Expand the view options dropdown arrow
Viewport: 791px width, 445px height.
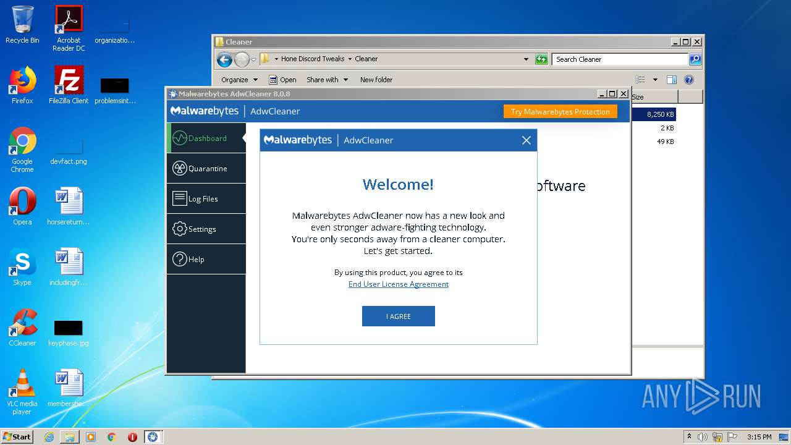tap(655, 80)
